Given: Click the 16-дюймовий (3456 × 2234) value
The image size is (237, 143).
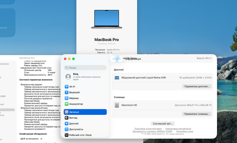Looking at the screenshot, I should 195,78.
